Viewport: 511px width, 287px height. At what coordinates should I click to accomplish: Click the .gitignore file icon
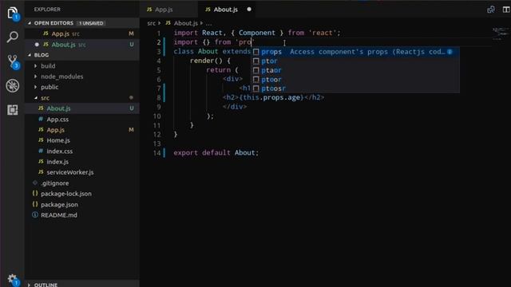(35, 183)
